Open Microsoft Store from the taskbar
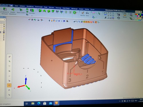The height and width of the screenshot is (107, 143). coord(45,103)
